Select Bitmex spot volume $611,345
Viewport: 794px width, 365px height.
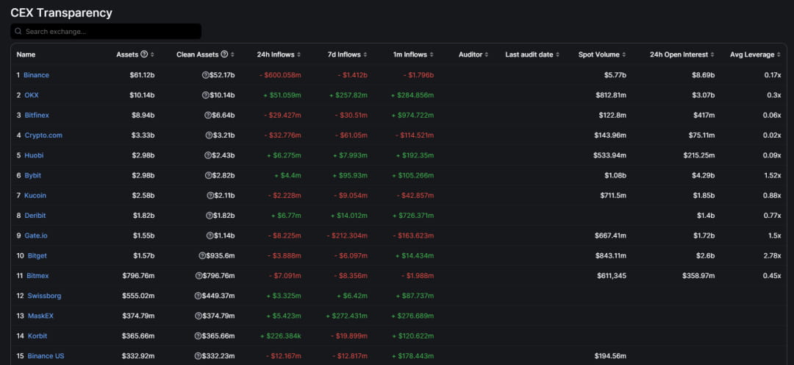611,276
